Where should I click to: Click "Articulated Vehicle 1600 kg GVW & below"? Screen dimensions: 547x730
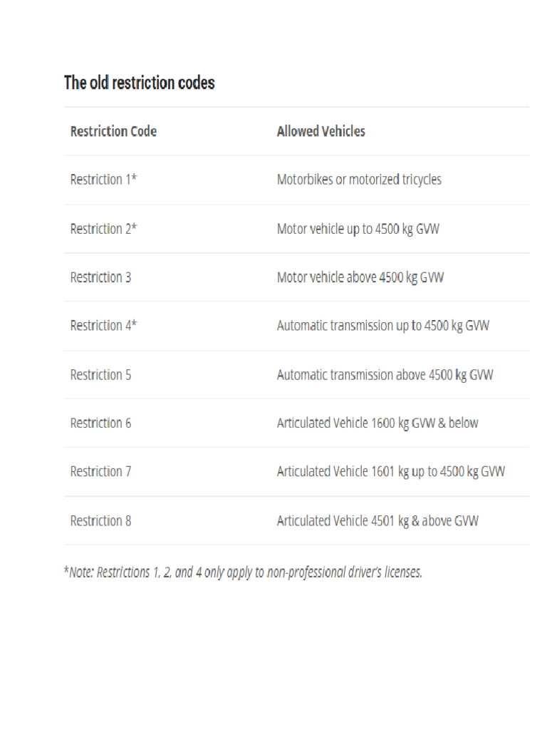[x=377, y=423]
